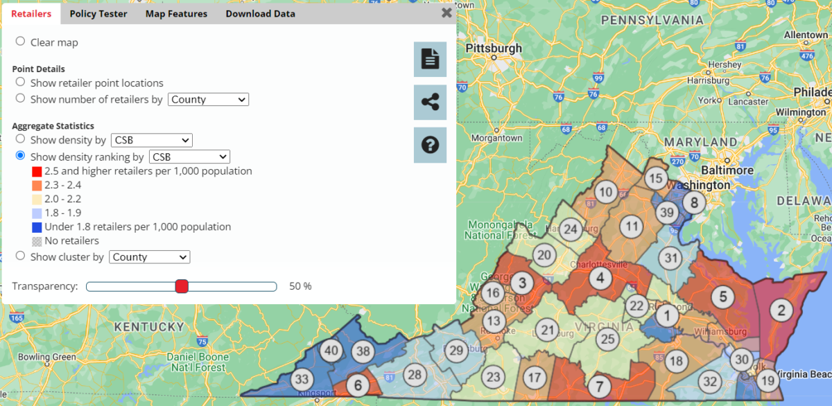Open the Download Data tab
Image resolution: width=832 pixels, height=406 pixels.
260,13
